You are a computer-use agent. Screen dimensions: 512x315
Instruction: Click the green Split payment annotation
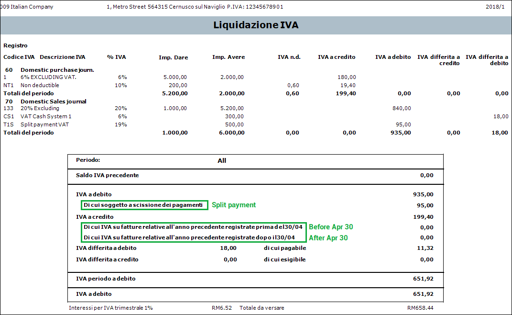[234, 205]
